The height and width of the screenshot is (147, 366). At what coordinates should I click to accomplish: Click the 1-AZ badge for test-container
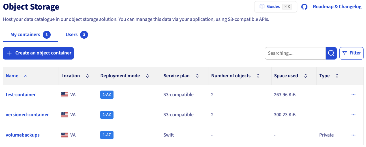click(107, 95)
